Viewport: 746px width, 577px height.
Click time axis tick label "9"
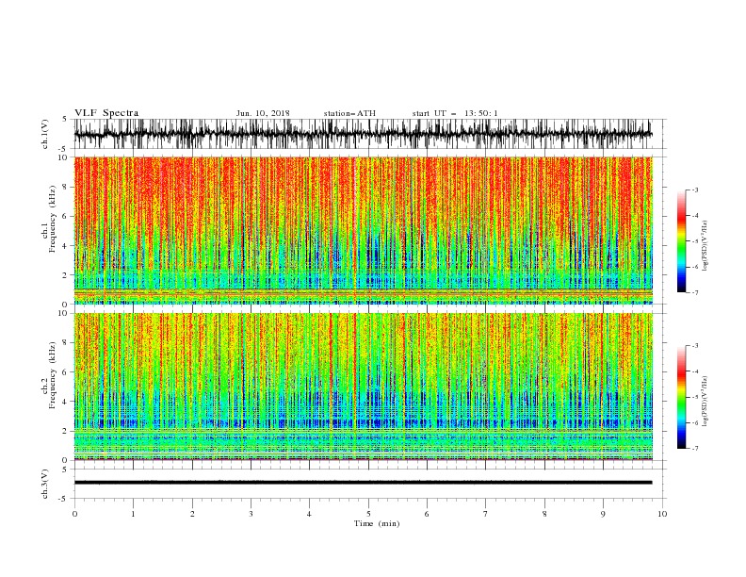[x=603, y=514]
